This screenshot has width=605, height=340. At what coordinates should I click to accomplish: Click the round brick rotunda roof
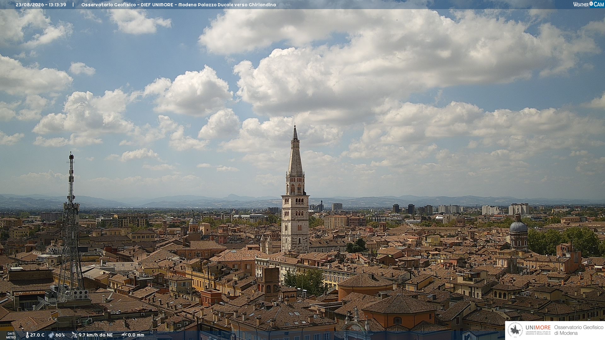366,280
